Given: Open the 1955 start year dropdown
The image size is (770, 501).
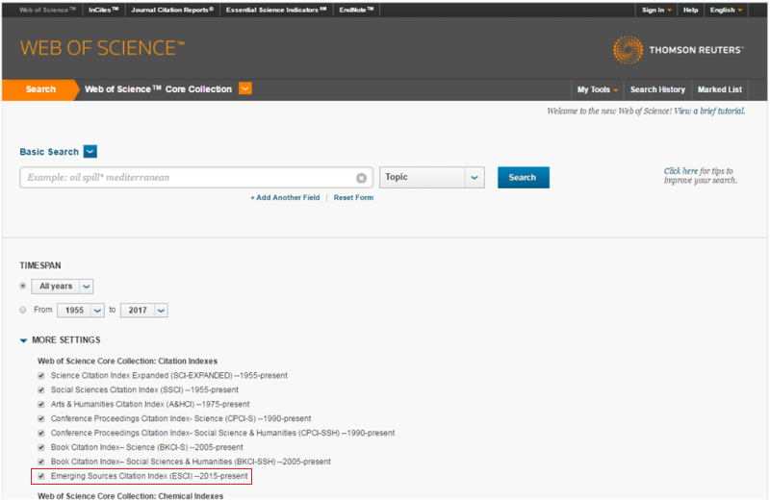Looking at the screenshot, I should point(81,310).
